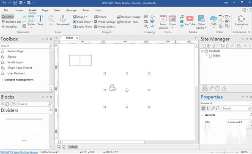Switch to the Tools ribbon tab
This screenshot has height=154, width=252.
coord(86,10)
